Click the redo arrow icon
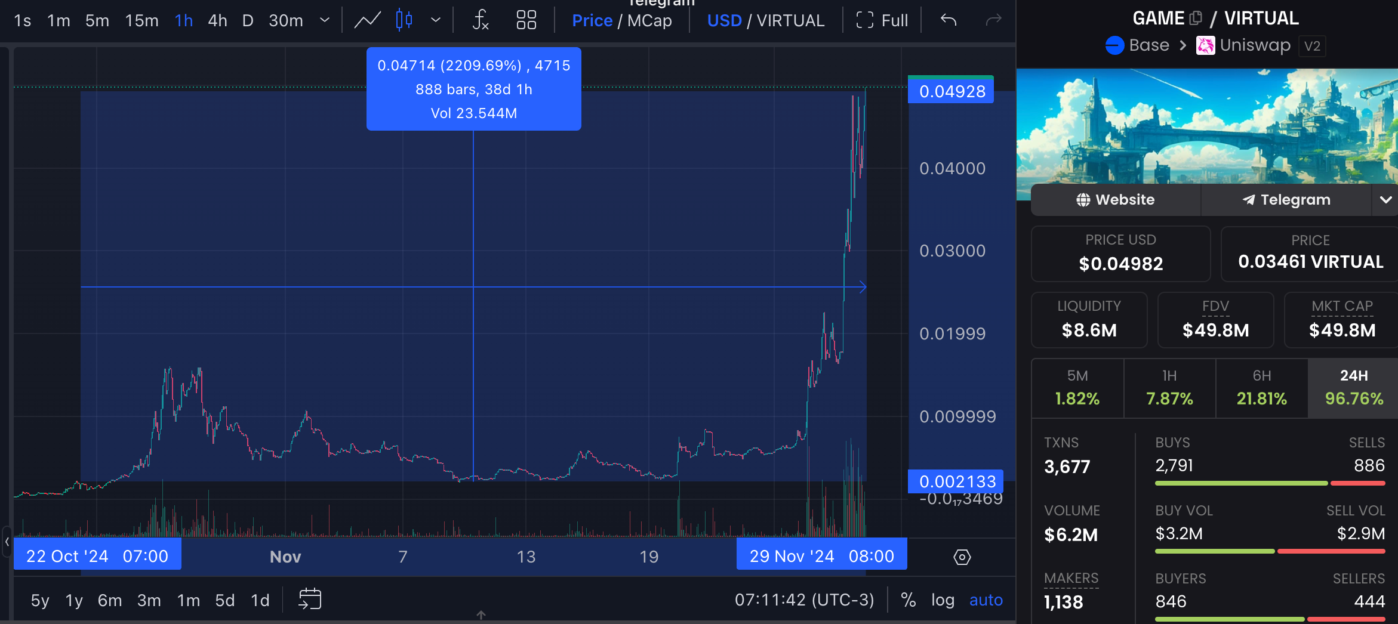The width and height of the screenshot is (1398, 624). (993, 20)
